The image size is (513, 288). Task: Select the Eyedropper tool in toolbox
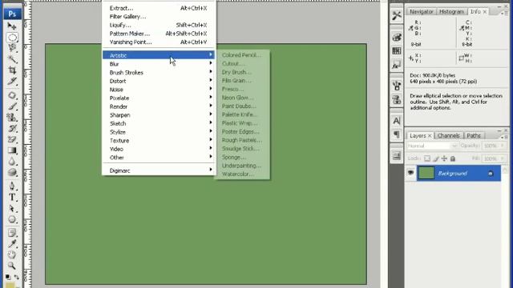pyautogui.click(x=12, y=243)
